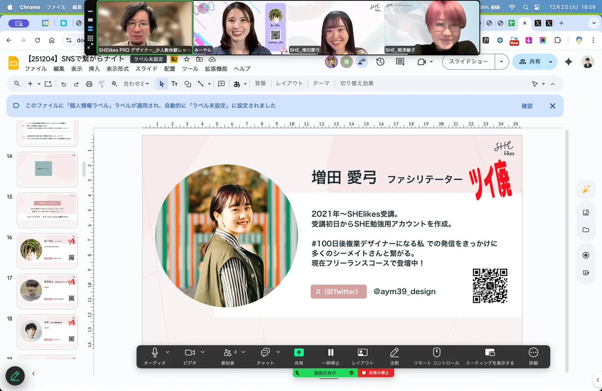
Task: Open the comments history icon
Action: tap(400, 62)
